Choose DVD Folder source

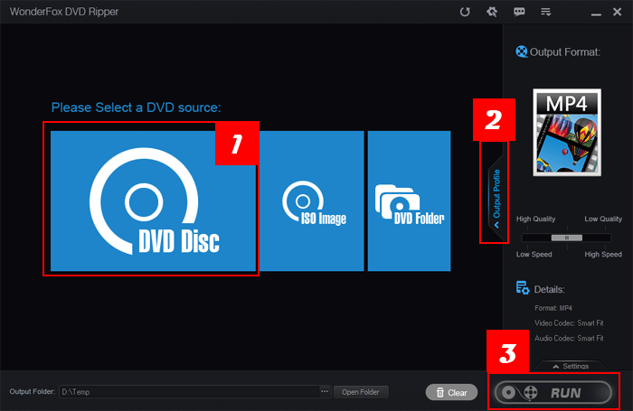pos(409,201)
